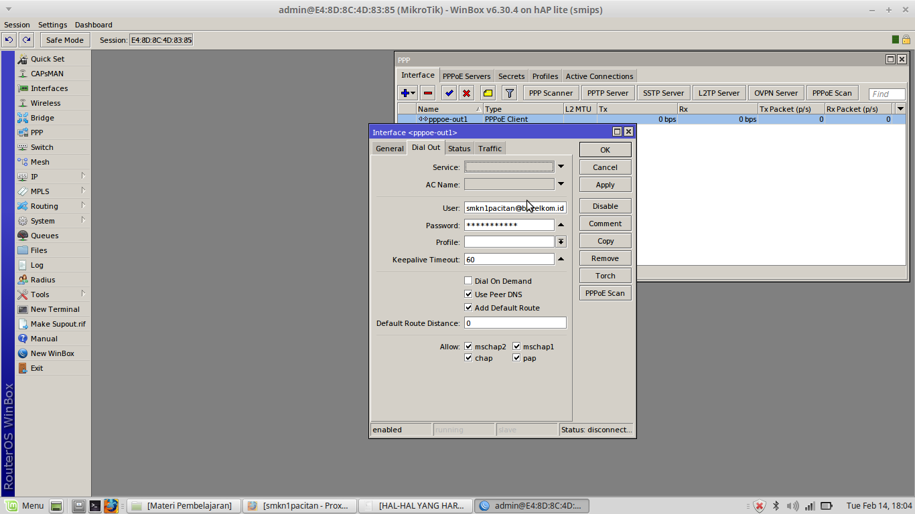Viewport: 915px width, 514px height.
Task: Collapse the Password field arrow
Action: [x=561, y=225]
